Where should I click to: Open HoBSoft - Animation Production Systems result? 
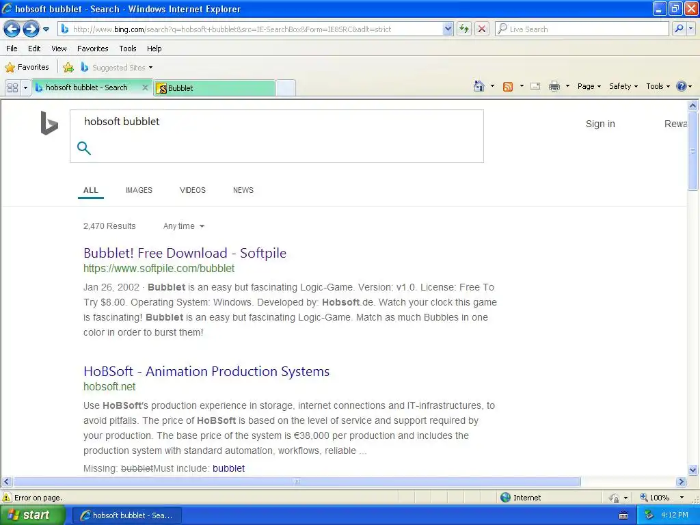[206, 371]
